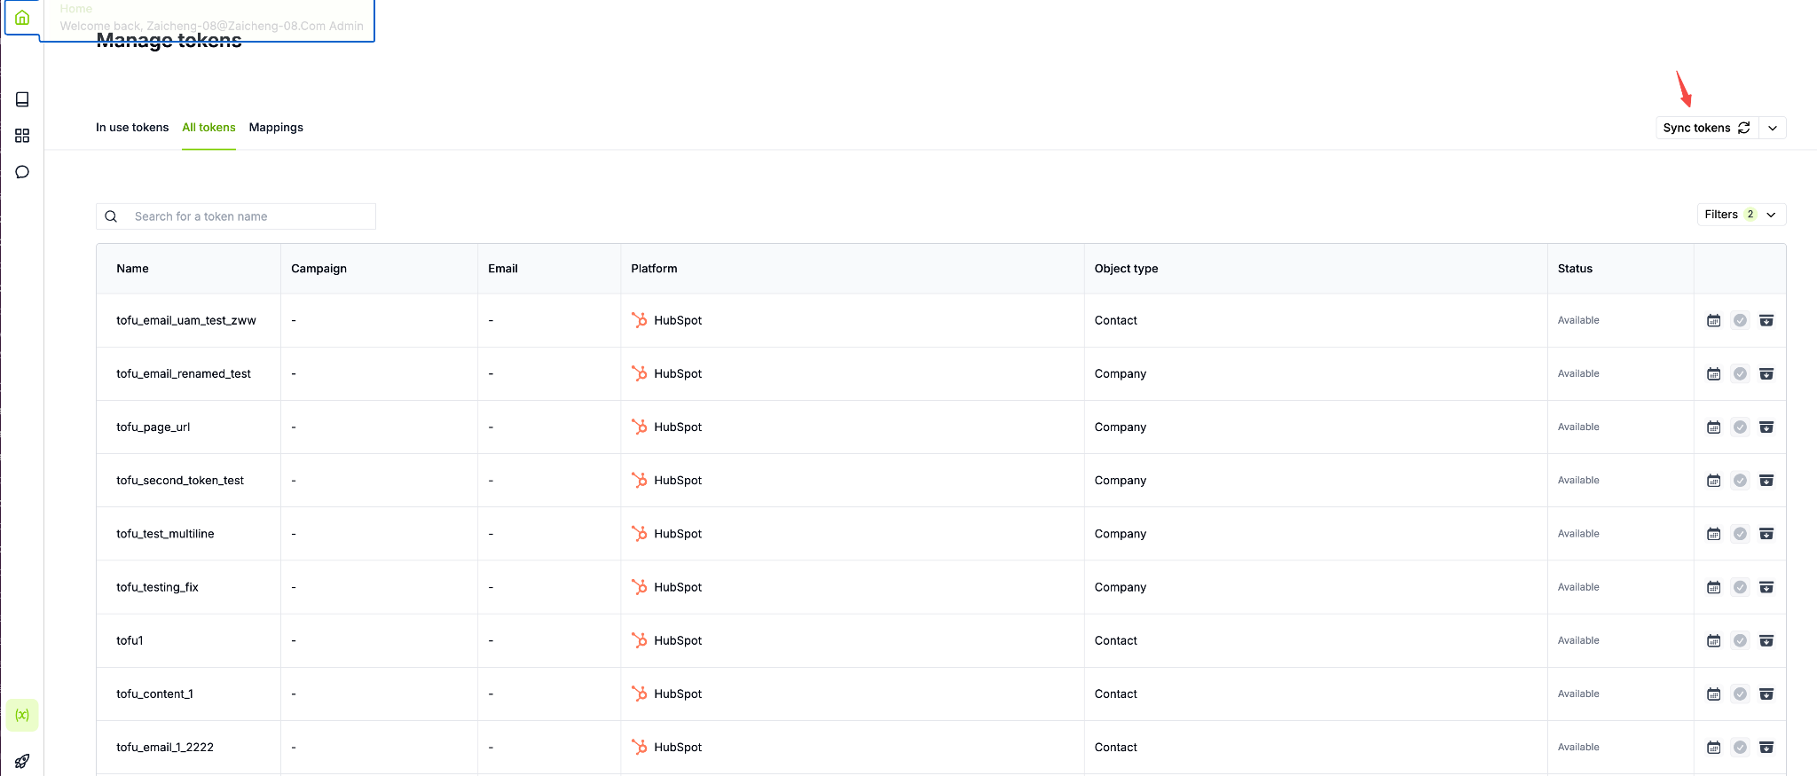This screenshot has width=1817, height=776.
Task: Click calendar icon for tofu_testing_fix row
Action: (1713, 587)
